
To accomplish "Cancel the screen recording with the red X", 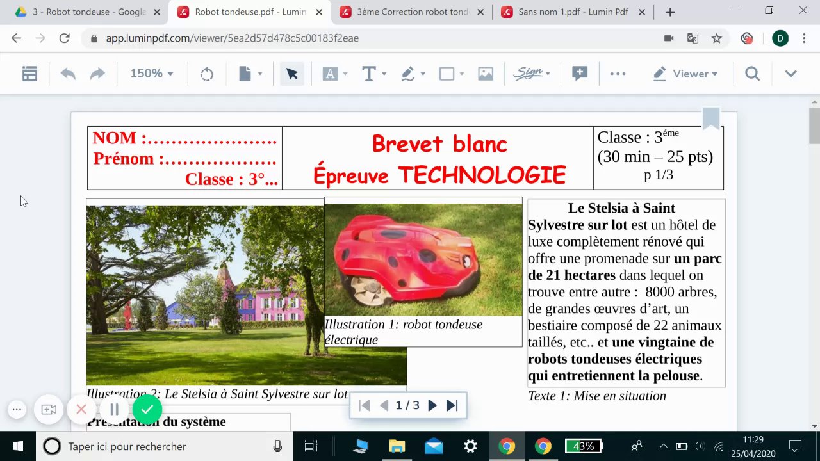I will (x=81, y=410).
